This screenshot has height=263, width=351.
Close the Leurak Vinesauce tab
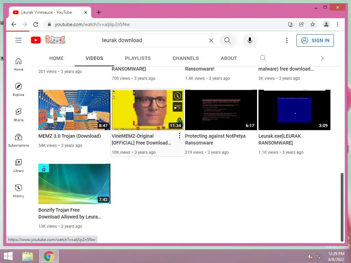(x=85, y=12)
